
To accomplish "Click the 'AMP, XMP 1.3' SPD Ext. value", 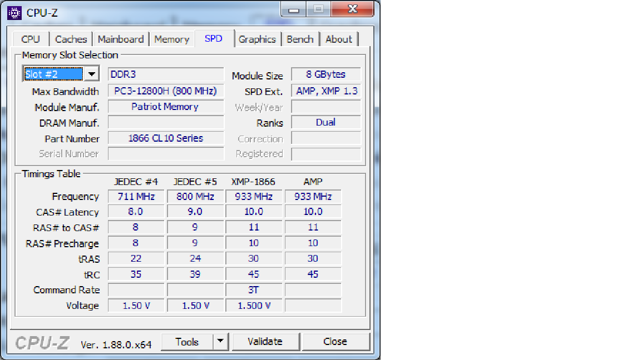I will [326, 91].
